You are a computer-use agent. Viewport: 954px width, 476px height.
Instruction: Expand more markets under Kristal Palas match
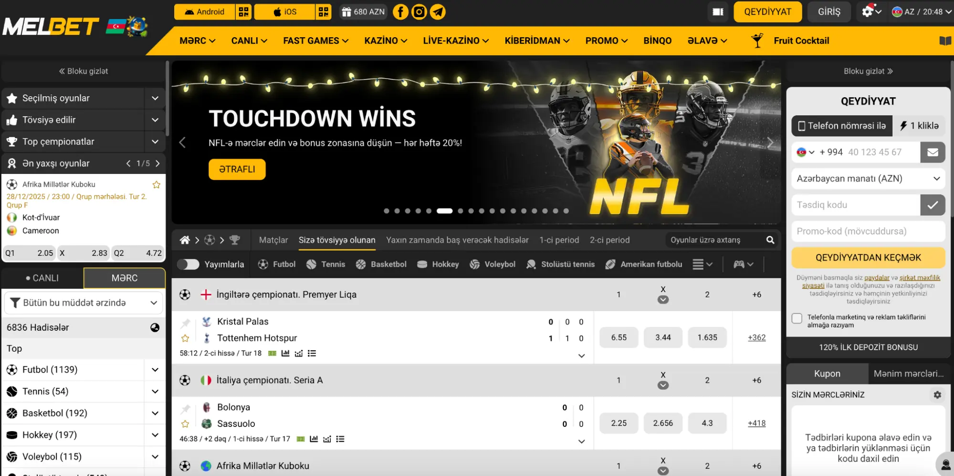(581, 356)
